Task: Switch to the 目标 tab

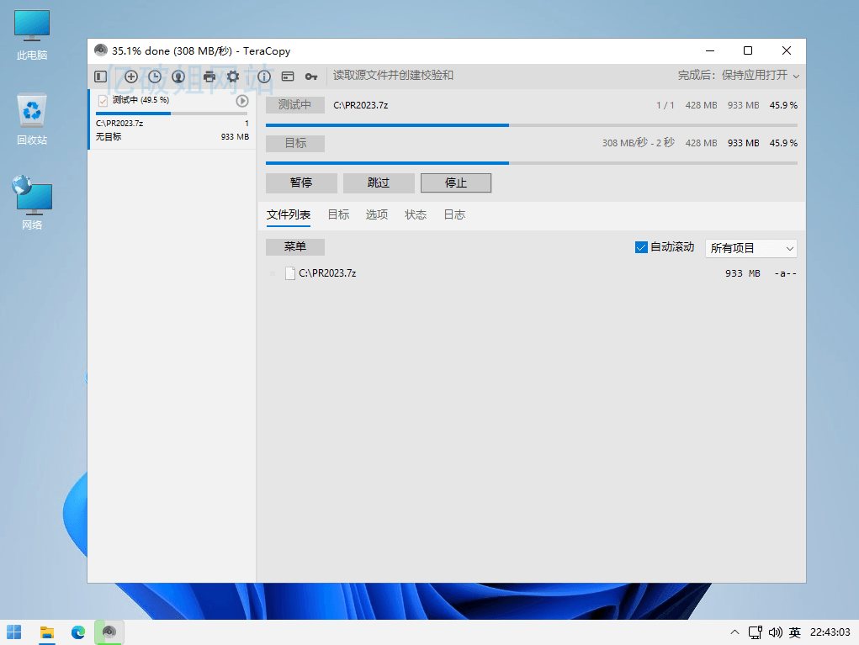Action: coord(338,214)
